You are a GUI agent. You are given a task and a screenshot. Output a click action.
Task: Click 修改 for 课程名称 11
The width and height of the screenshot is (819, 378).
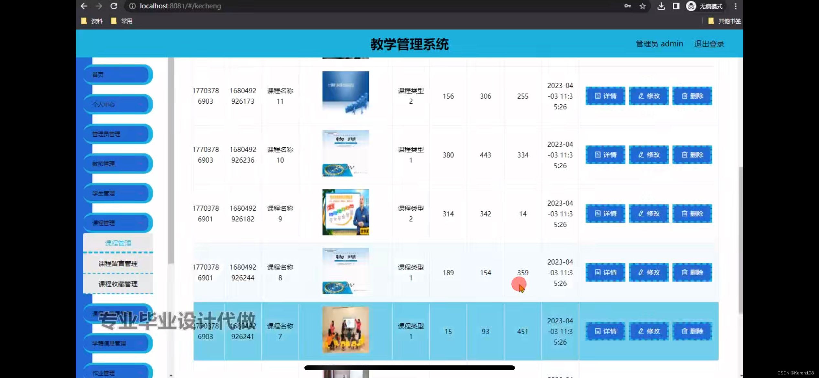tap(649, 96)
